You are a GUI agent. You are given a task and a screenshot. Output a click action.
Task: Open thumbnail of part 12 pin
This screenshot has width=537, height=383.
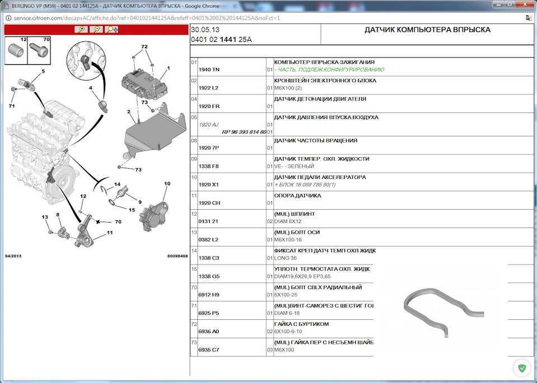pyautogui.click(x=16, y=51)
